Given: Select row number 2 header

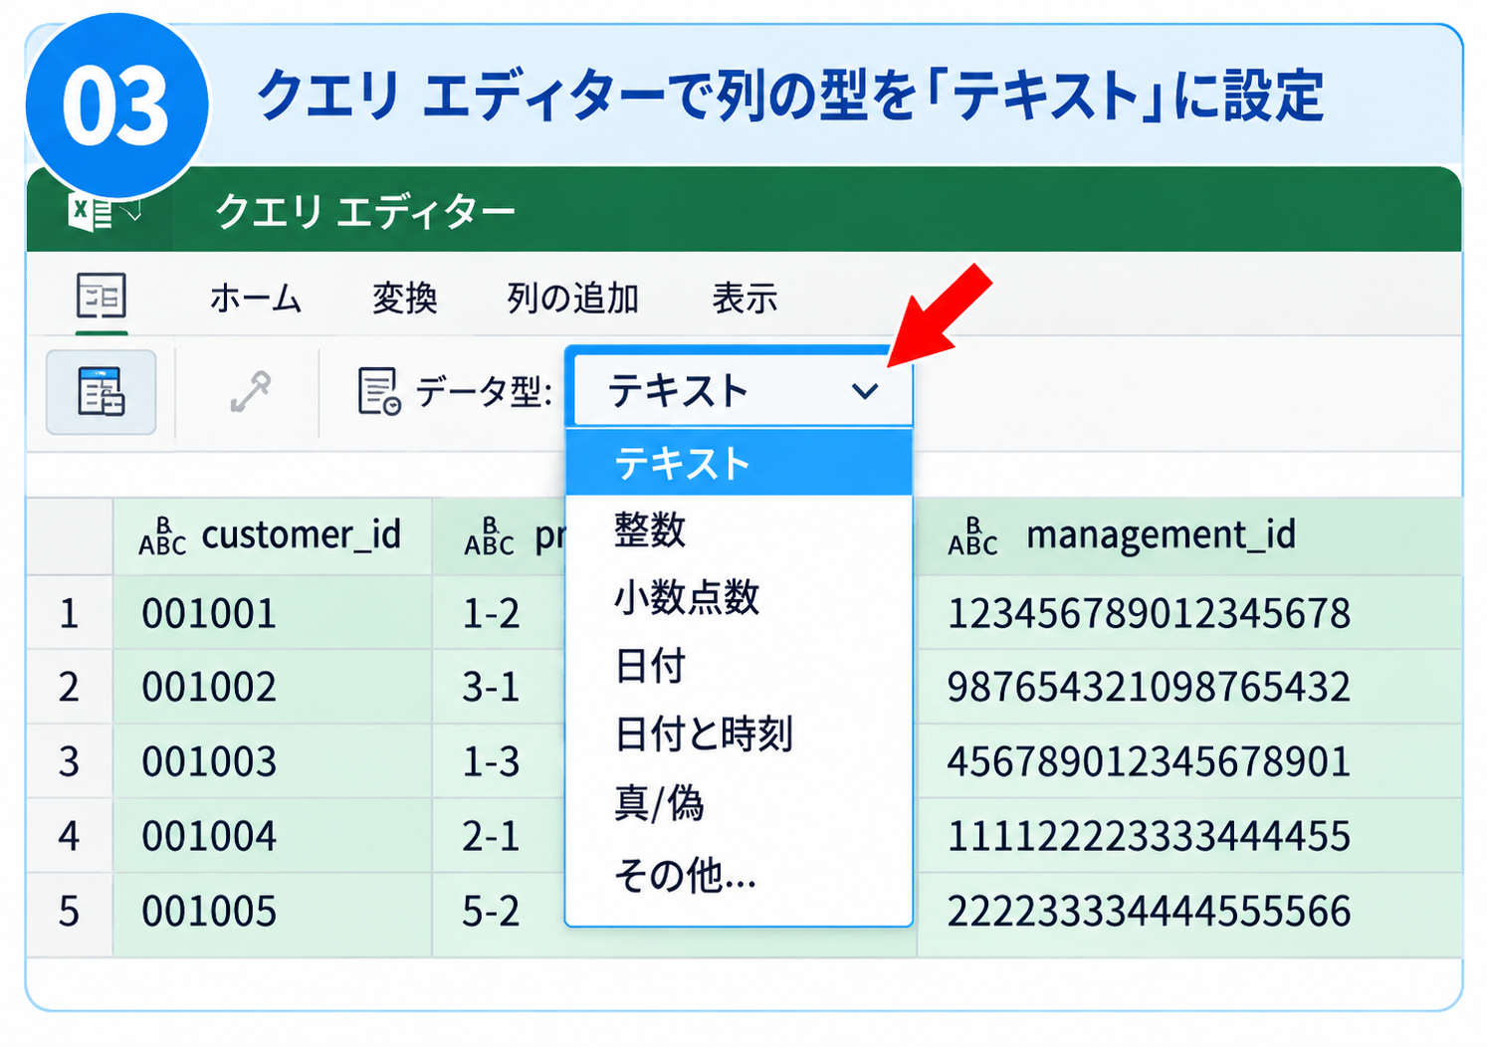Looking at the screenshot, I should tap(69, 687).
